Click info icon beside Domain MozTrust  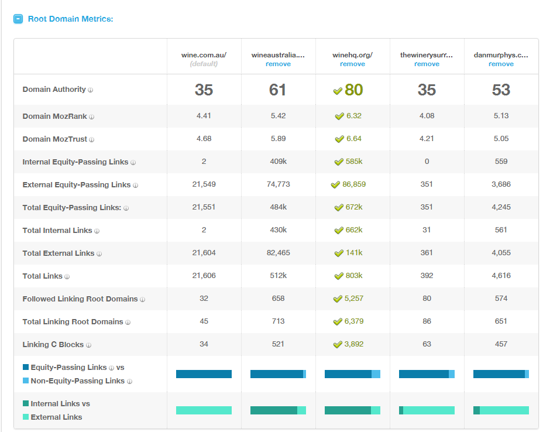(91, 140)
